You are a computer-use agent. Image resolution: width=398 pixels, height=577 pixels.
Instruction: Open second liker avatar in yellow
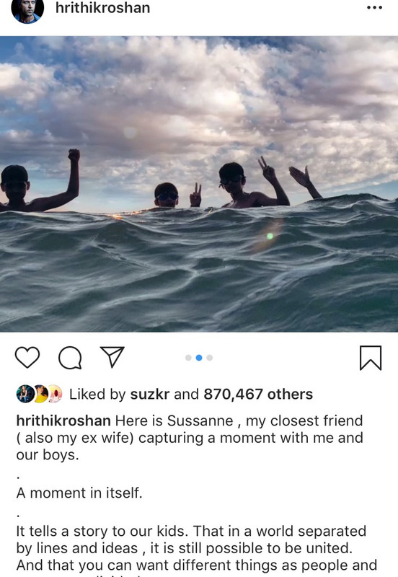[40, 394]
